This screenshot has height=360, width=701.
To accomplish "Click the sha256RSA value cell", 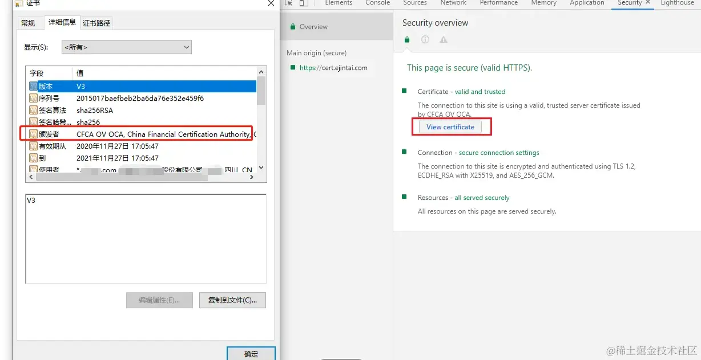I will coord(95,111).
